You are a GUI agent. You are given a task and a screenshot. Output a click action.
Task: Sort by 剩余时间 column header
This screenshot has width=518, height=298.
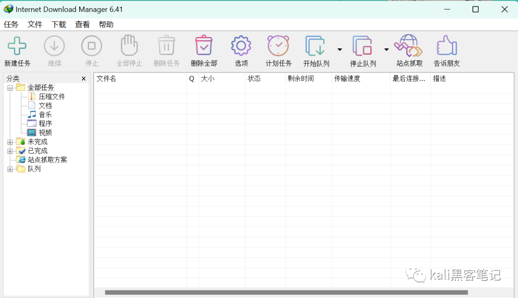(308, 79)
